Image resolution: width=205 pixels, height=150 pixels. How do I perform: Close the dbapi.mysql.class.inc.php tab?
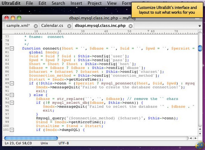coord(131,26)
